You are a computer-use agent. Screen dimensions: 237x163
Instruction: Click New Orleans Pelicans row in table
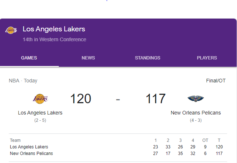(31, 154)
